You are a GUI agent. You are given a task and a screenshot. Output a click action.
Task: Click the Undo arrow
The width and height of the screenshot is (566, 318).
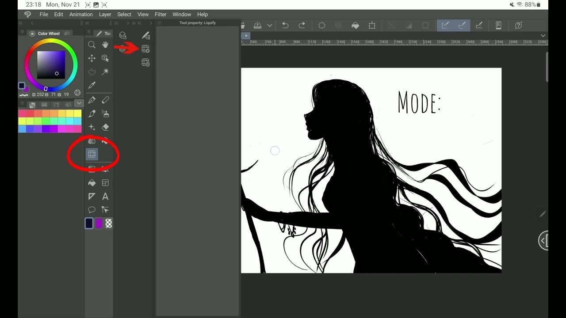coord(285,26)
